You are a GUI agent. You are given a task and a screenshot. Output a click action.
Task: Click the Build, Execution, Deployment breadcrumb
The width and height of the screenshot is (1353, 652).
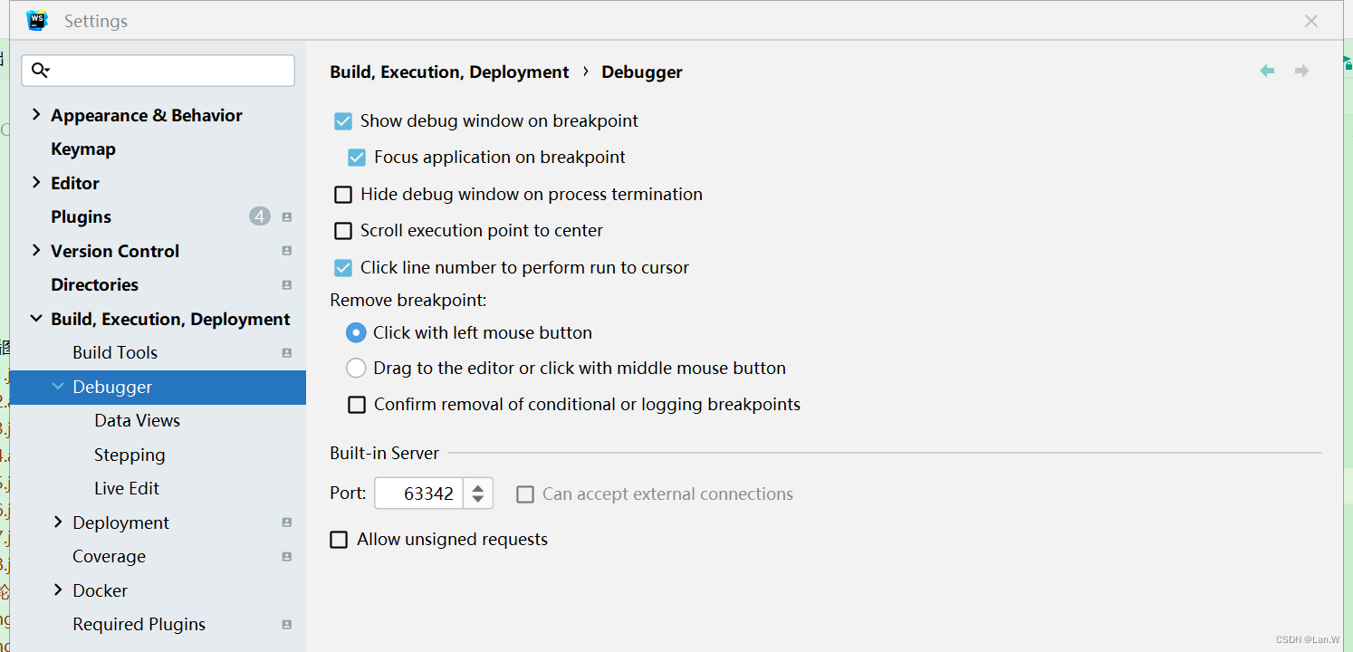coord(449,72)
